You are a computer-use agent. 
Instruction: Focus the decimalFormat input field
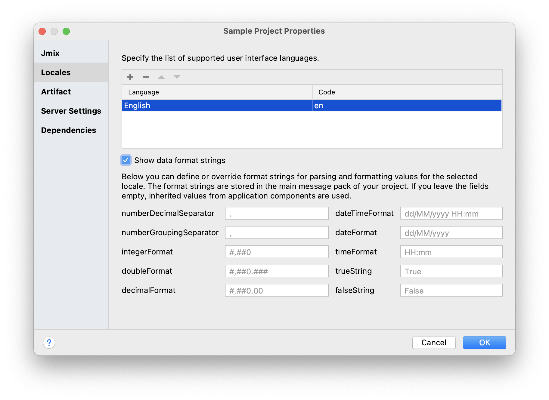click(x=277, y=290)
